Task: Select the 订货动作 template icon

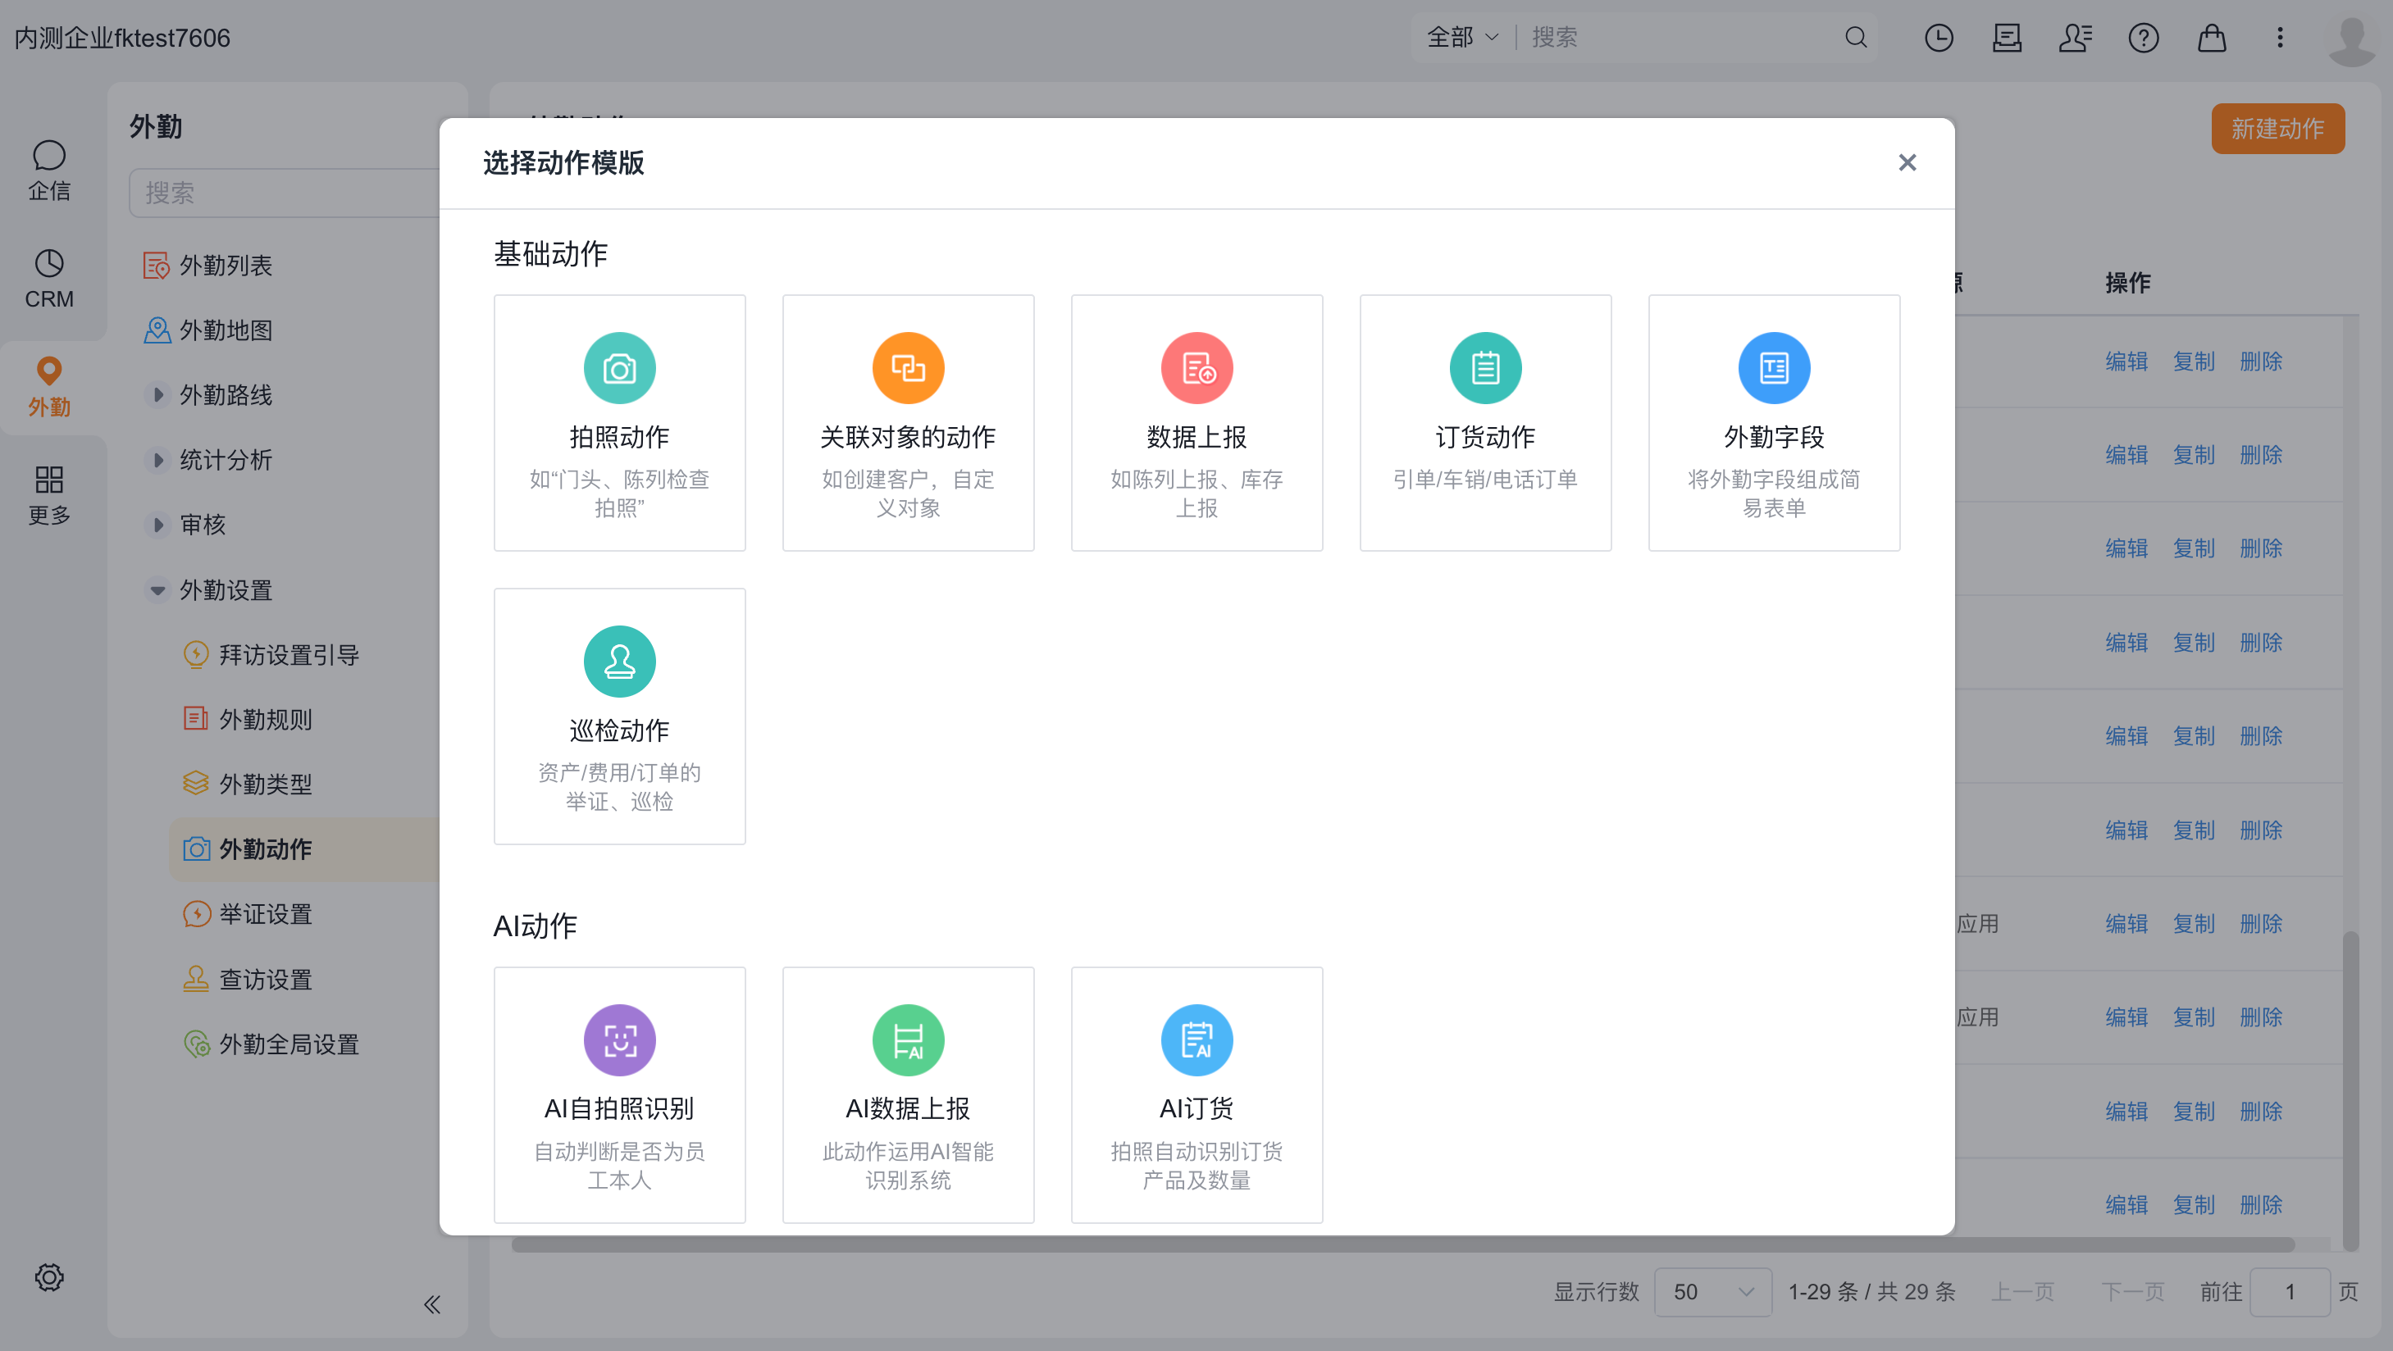Action: pos(1485,368)
